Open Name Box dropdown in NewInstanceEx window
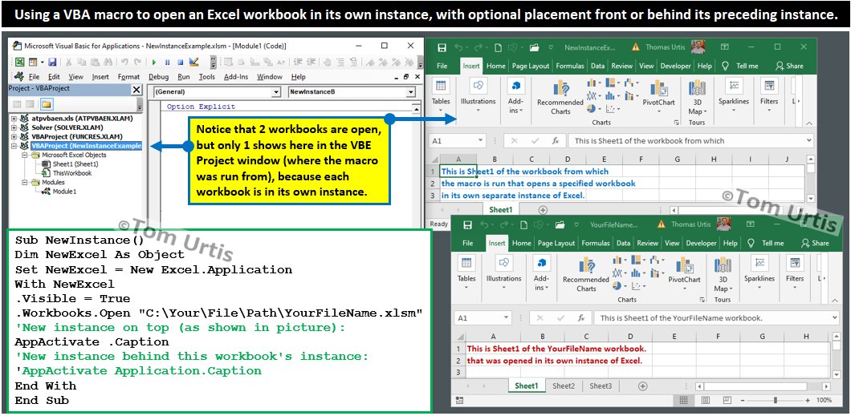This screenshot has height=416, width=851. click(480, 141)
